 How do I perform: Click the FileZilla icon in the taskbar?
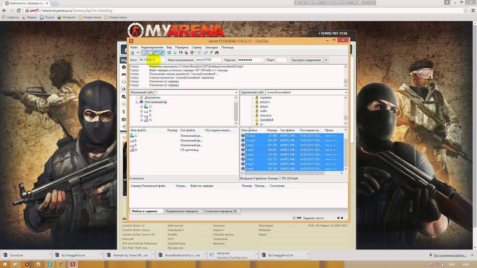point(73,264)
